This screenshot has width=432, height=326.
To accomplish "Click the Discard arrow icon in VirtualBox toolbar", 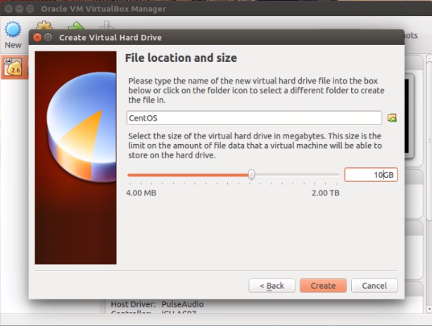I will click(107, 25).
